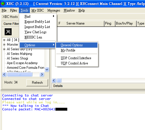Click game list scroll left arrow
The height and width of the screenshot is (130, 145).
click(4, 75)
